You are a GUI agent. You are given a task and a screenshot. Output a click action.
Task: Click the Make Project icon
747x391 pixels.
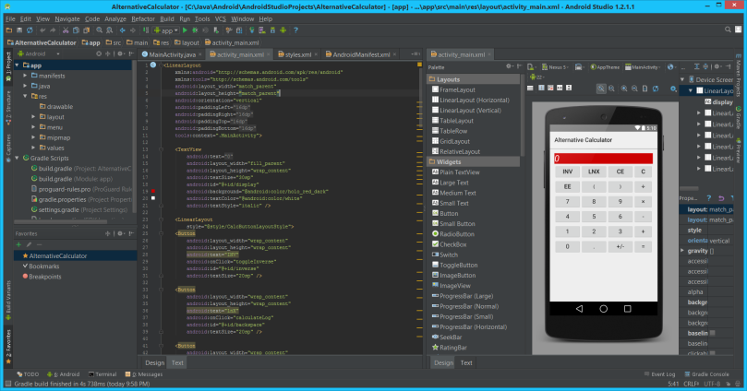click(x=145, y=30)
